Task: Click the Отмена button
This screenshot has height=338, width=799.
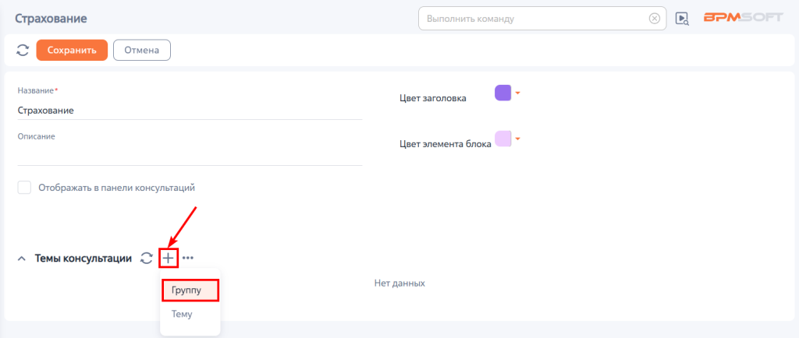Action: pos(142,51)
